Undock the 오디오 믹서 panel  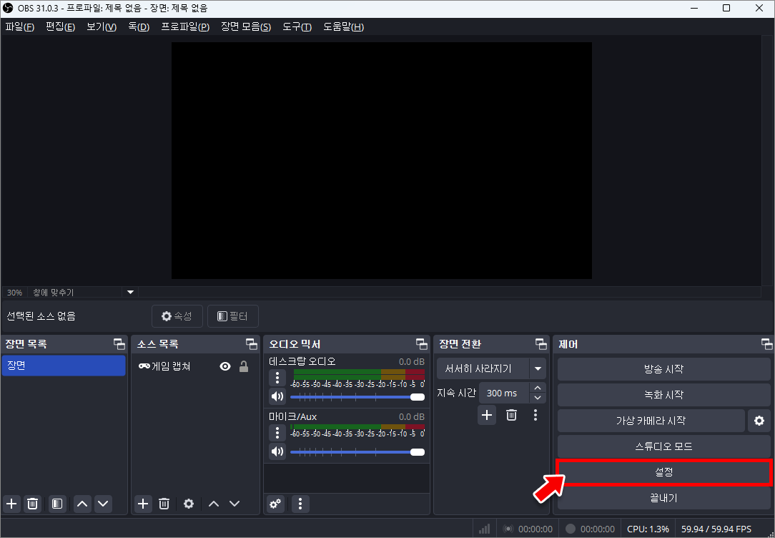click(x=422, y=343)
